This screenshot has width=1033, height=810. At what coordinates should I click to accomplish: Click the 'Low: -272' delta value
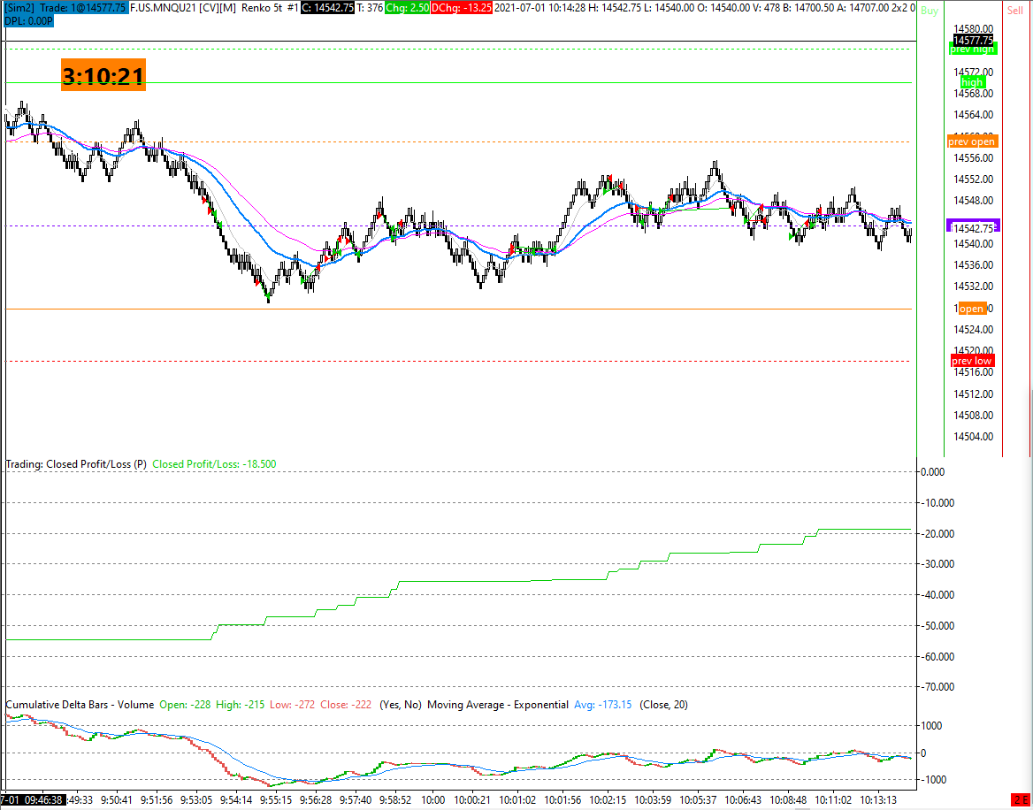click(293, 705)
